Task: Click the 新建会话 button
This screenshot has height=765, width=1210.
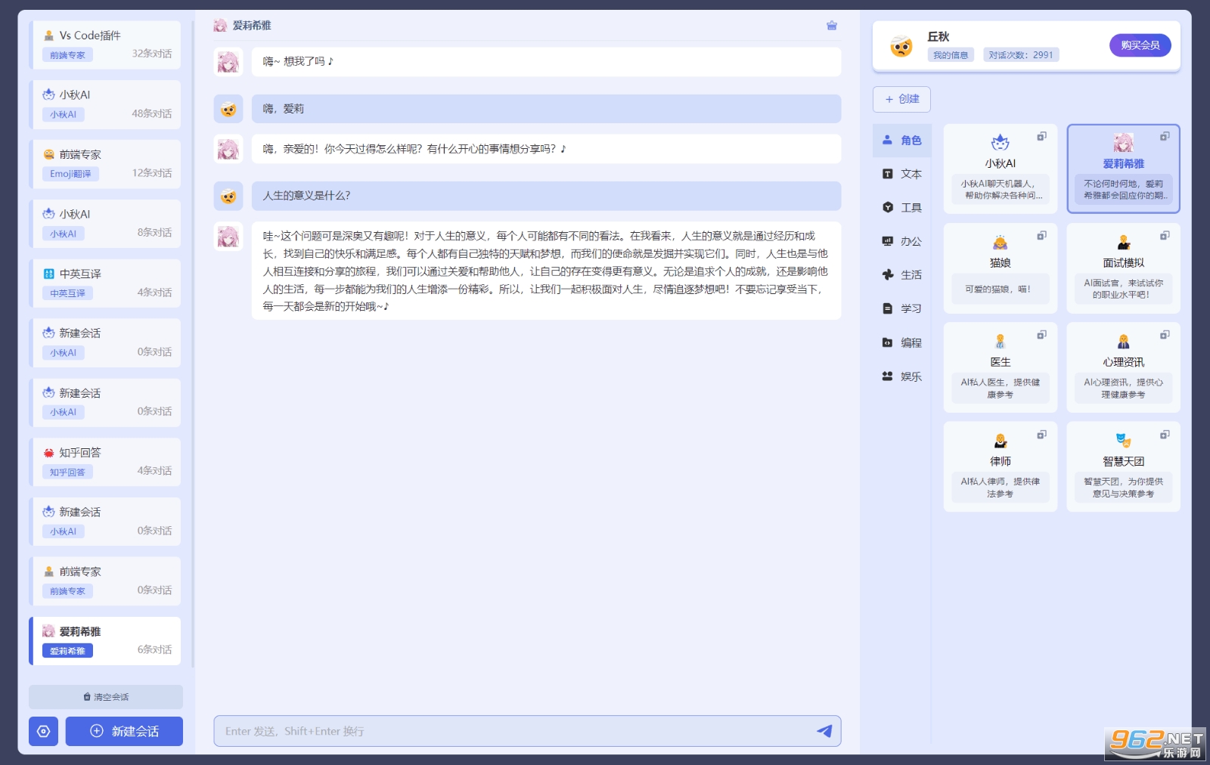Action: (124, 731)
